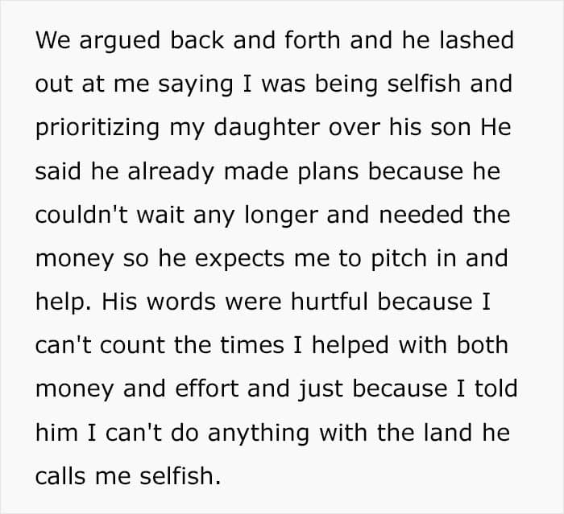Click the word "expects"
Screen dimensions: 564x514
239,259
